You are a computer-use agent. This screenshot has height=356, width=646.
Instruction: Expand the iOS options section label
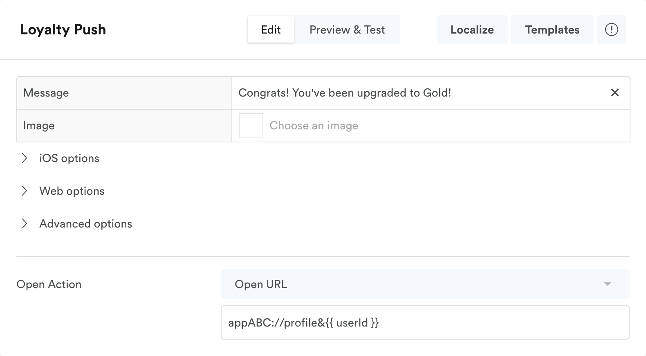69,158
